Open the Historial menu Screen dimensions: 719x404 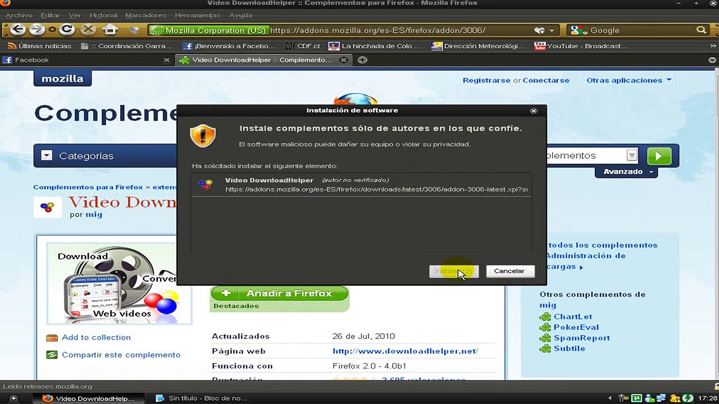103,15
